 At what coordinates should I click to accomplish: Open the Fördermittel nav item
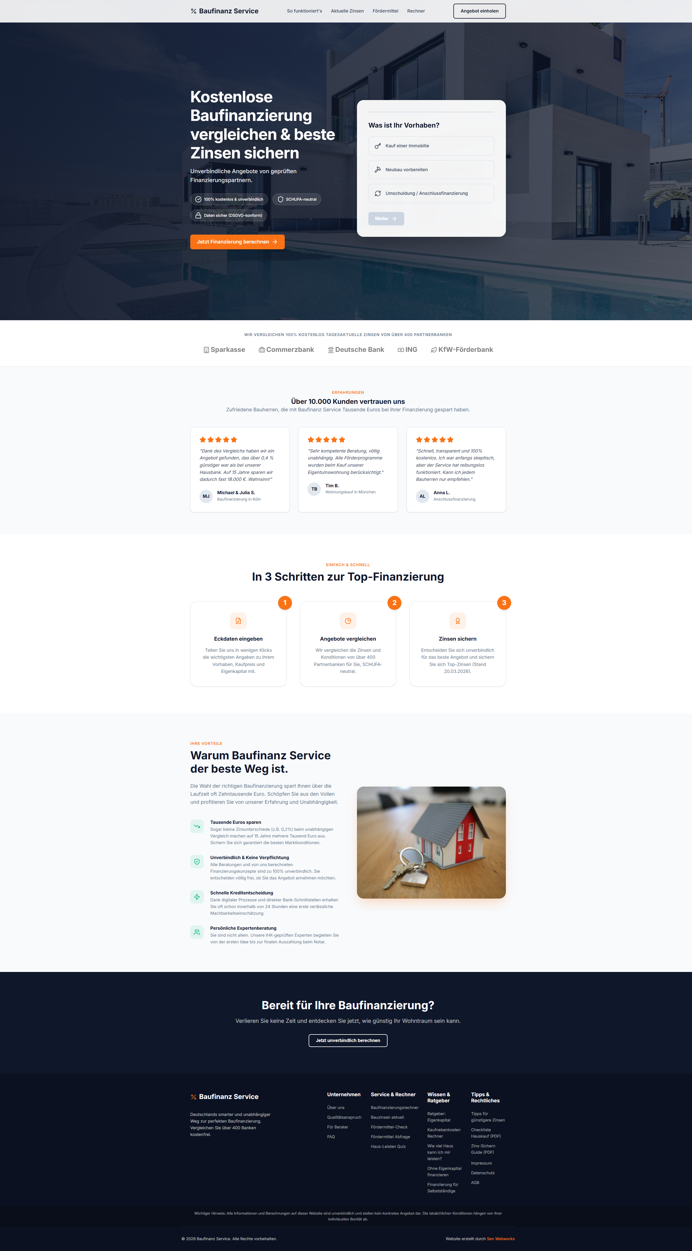[385, 11]
